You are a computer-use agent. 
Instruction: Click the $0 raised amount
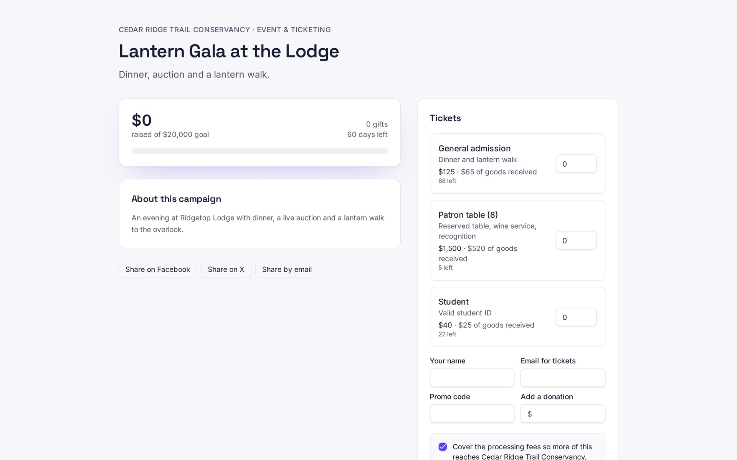pyautogui.click(x=142, y=120)
